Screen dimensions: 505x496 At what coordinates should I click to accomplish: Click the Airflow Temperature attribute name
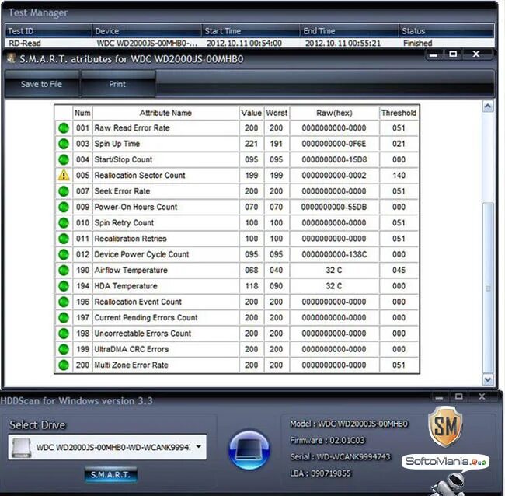point(131,270)
